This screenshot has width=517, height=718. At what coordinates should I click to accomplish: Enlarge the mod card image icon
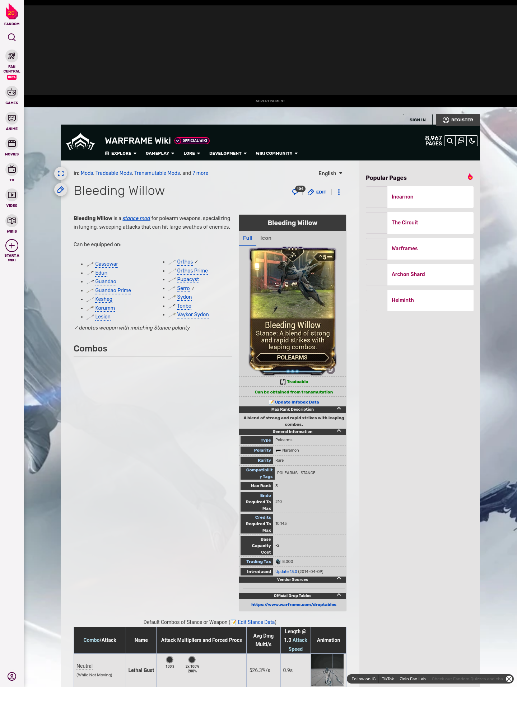pyautogui.click(x=331, y=370)
